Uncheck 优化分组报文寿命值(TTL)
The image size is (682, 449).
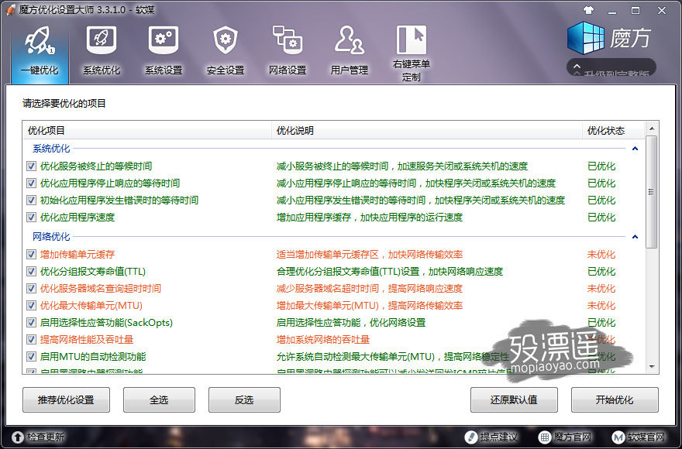31,271
